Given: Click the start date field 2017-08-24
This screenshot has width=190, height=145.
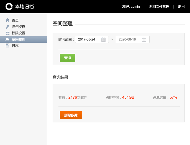Looking at the screenshot, I should tap(87, 39).
